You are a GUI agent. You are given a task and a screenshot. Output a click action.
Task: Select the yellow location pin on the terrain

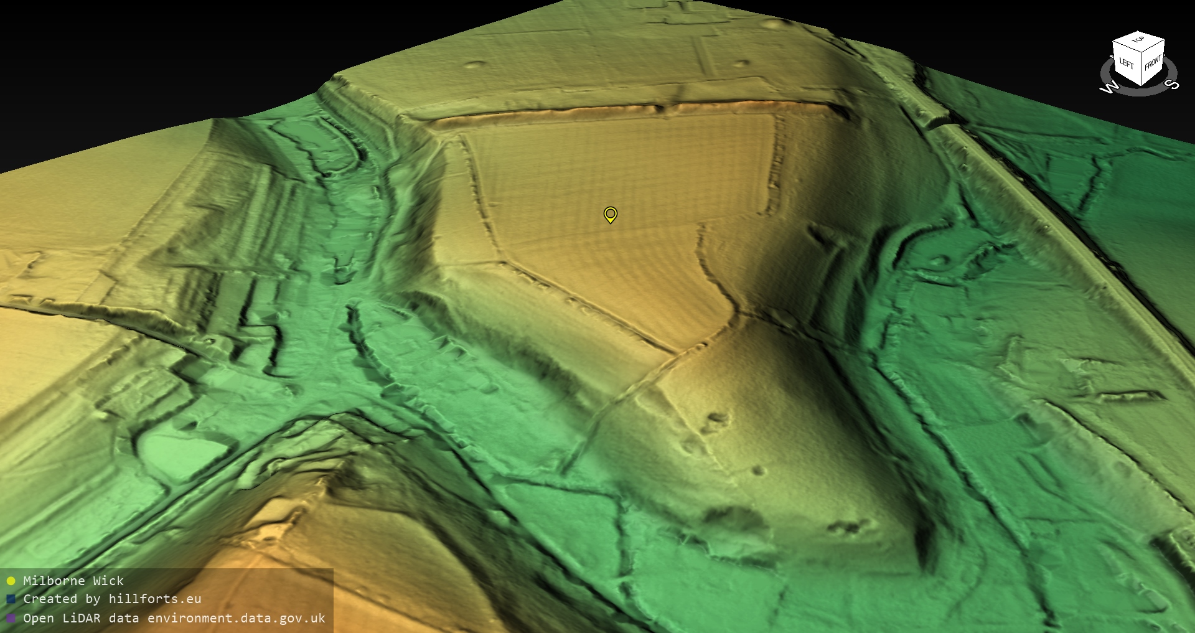(x=611, y=214)
